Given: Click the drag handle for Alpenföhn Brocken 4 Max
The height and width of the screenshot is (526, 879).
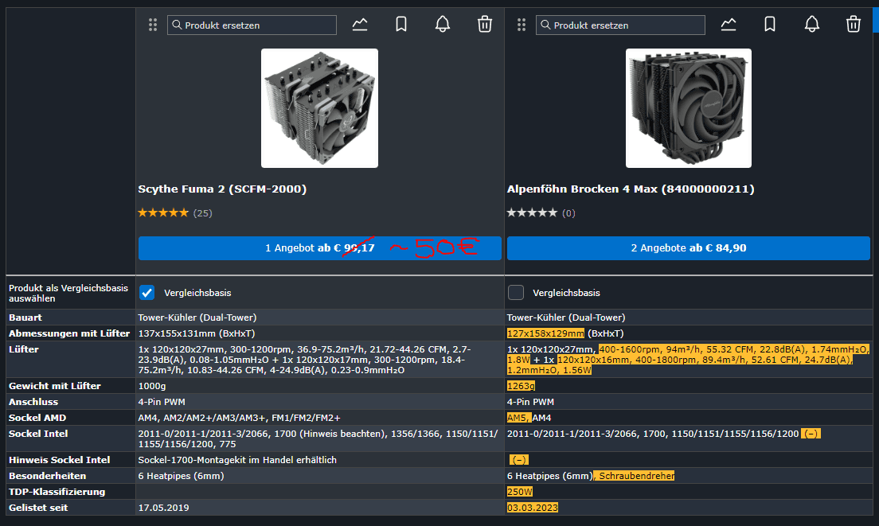Looking at the screenshot, I should tap(522, 25).
